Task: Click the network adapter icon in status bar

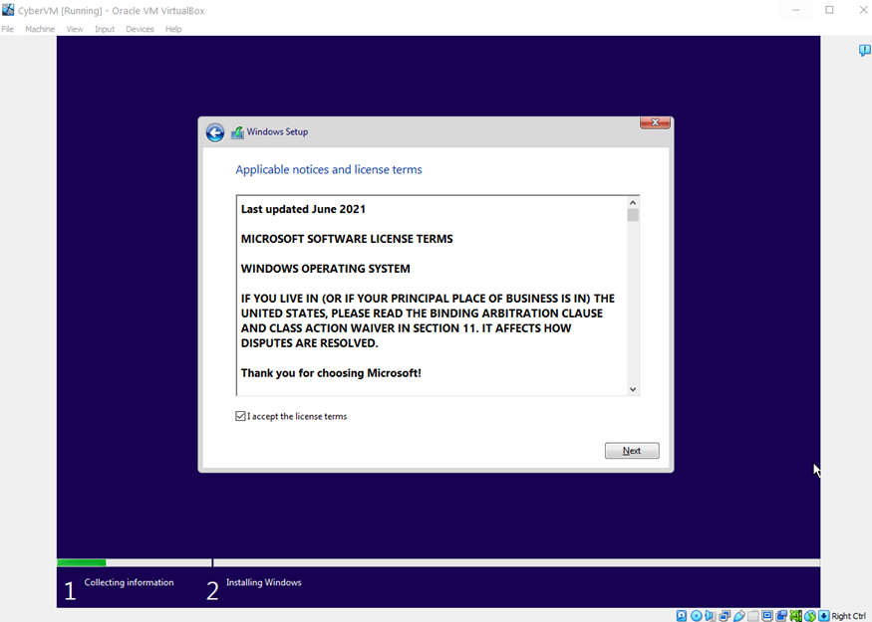Action: (x=725, y=616)
